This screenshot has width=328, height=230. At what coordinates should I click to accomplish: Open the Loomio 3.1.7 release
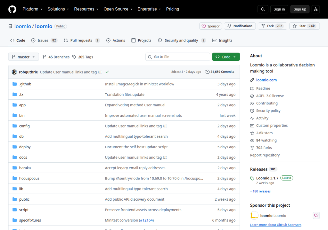267,178
